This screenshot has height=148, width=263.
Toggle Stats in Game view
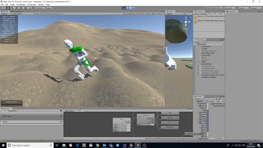[x=153, y=14]
